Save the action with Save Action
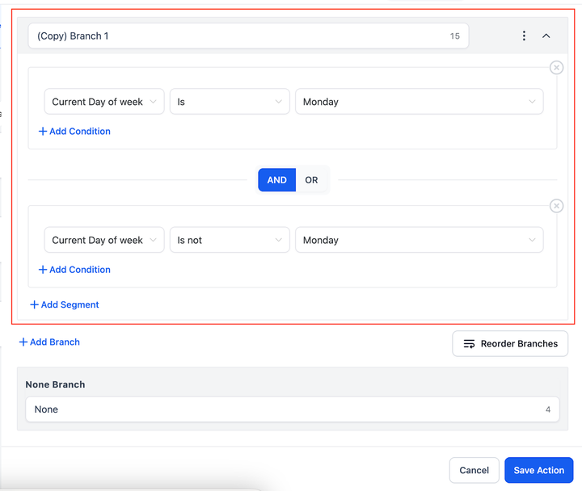Image resolution: width=582 pixels, height=491 pixels. coord(539,470)
